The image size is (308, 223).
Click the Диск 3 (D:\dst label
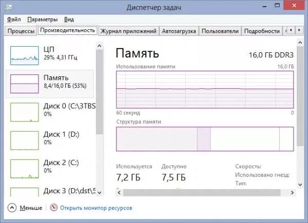[x=69, y=191]
